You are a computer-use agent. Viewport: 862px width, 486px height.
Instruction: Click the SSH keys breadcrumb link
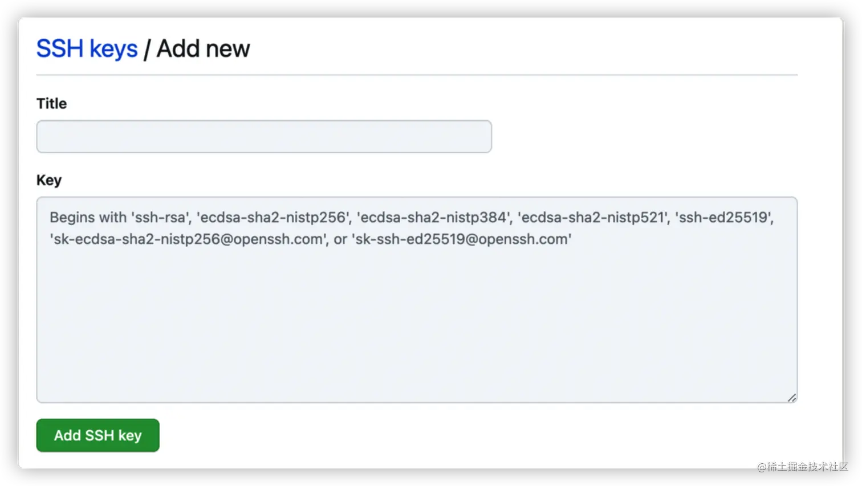(x=87, y=48)
